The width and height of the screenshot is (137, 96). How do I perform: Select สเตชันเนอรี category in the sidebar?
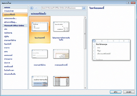(x=9, y=67)
